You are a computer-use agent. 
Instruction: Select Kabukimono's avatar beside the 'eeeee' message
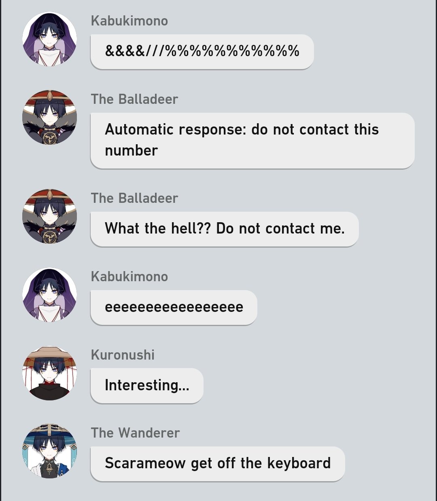tap(49, 295)
